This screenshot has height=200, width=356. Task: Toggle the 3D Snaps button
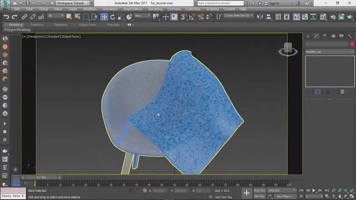(x=184, y=17)
